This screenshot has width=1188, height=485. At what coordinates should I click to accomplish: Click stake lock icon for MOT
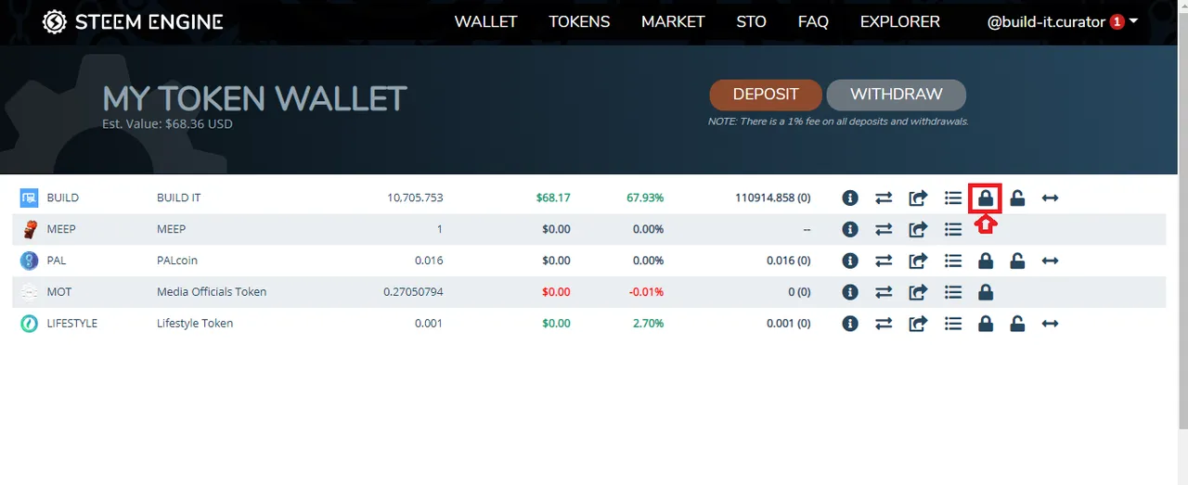coord(986,292)
